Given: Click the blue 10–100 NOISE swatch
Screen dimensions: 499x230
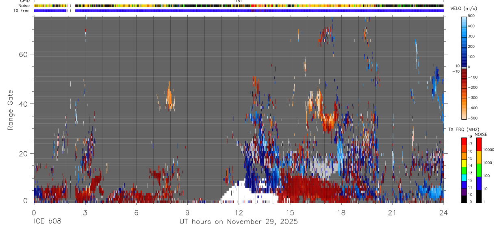Looking at the screenshot, I should point(479,183).
